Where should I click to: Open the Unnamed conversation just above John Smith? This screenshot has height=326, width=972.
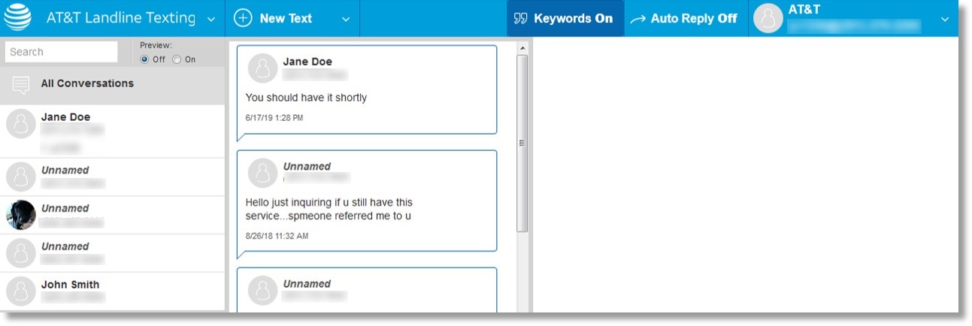click(x=113, y=253)
